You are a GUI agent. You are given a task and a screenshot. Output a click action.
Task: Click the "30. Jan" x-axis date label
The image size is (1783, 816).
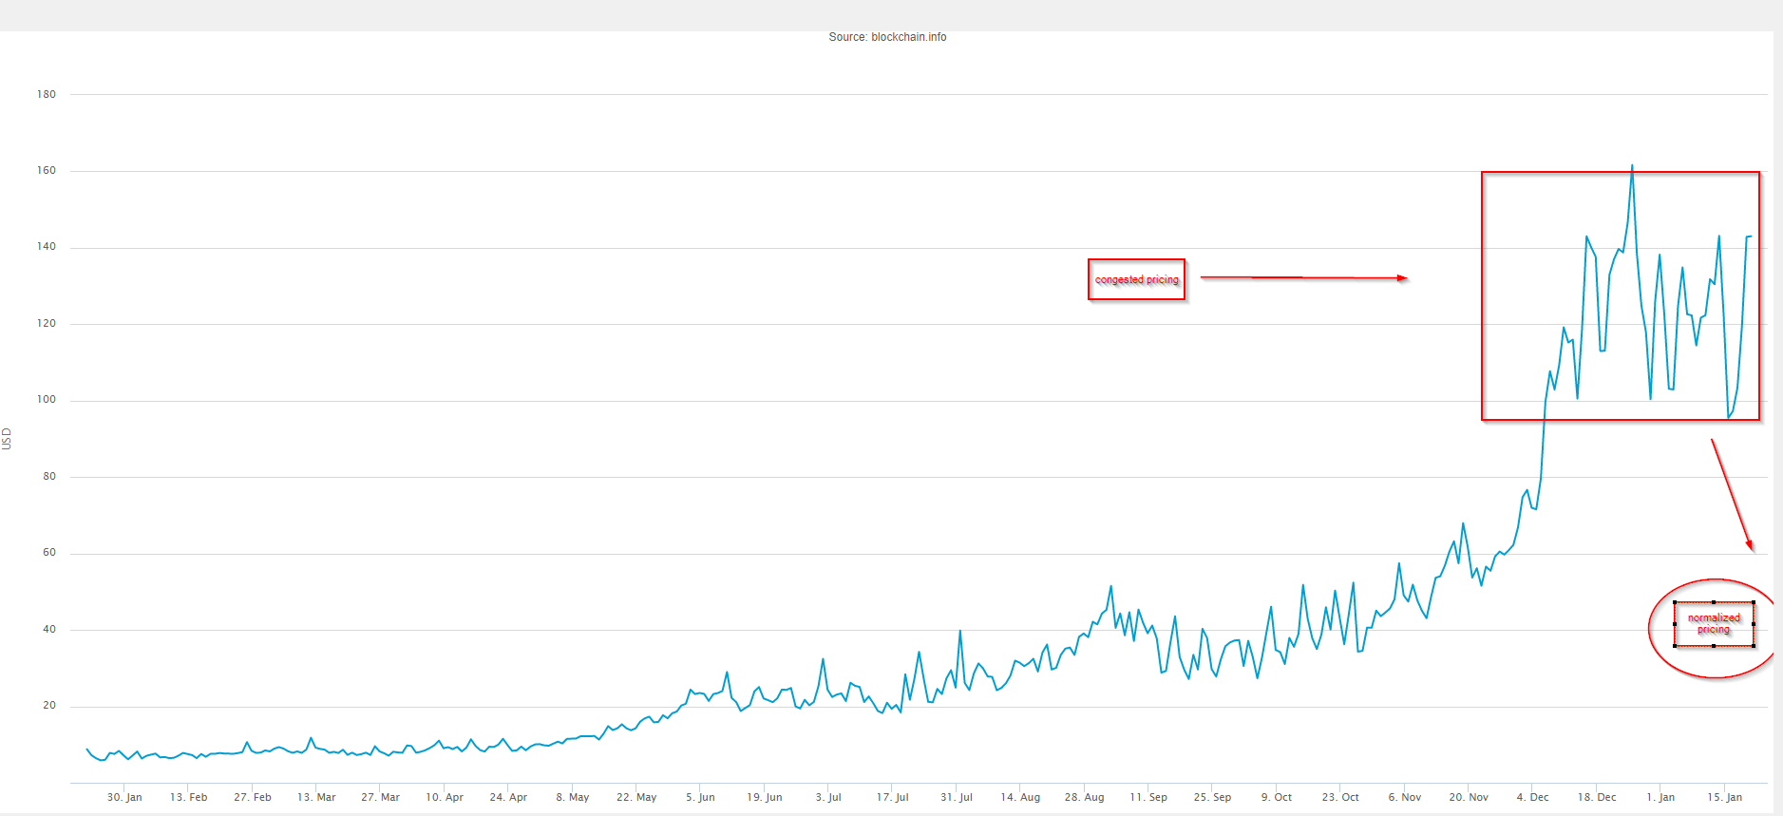click(x=124, y=797)
